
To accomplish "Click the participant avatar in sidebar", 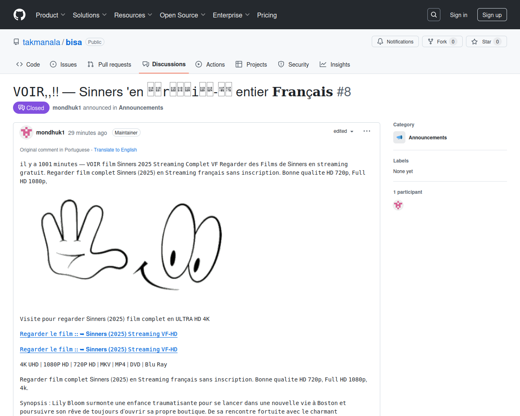I will [398, 205].
